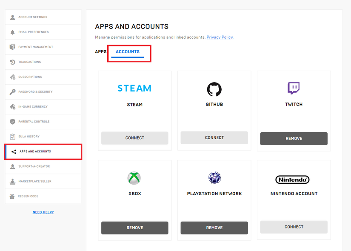
Task: Click the Xbox sphere logo
Action: click(134, 178)
